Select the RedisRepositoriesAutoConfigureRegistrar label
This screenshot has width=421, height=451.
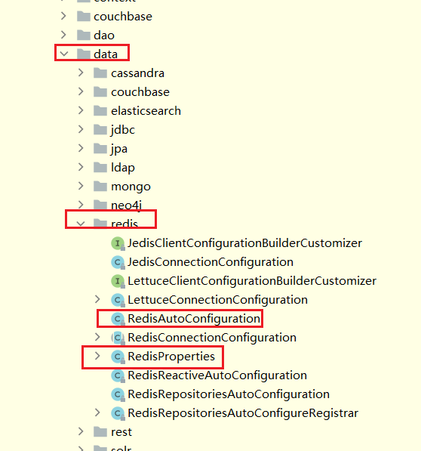click(x=243, y=413)
